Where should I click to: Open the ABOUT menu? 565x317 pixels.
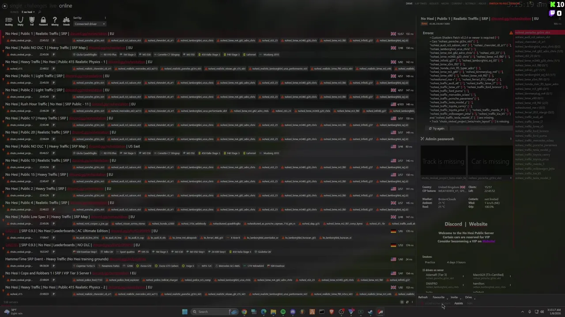(482, 4)
